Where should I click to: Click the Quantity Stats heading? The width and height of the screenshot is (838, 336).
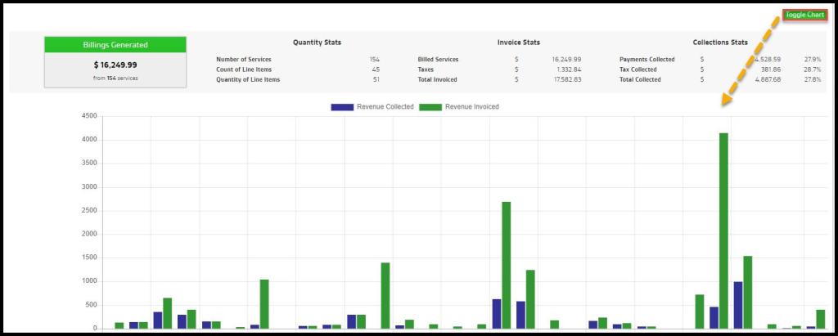(317, 43)
